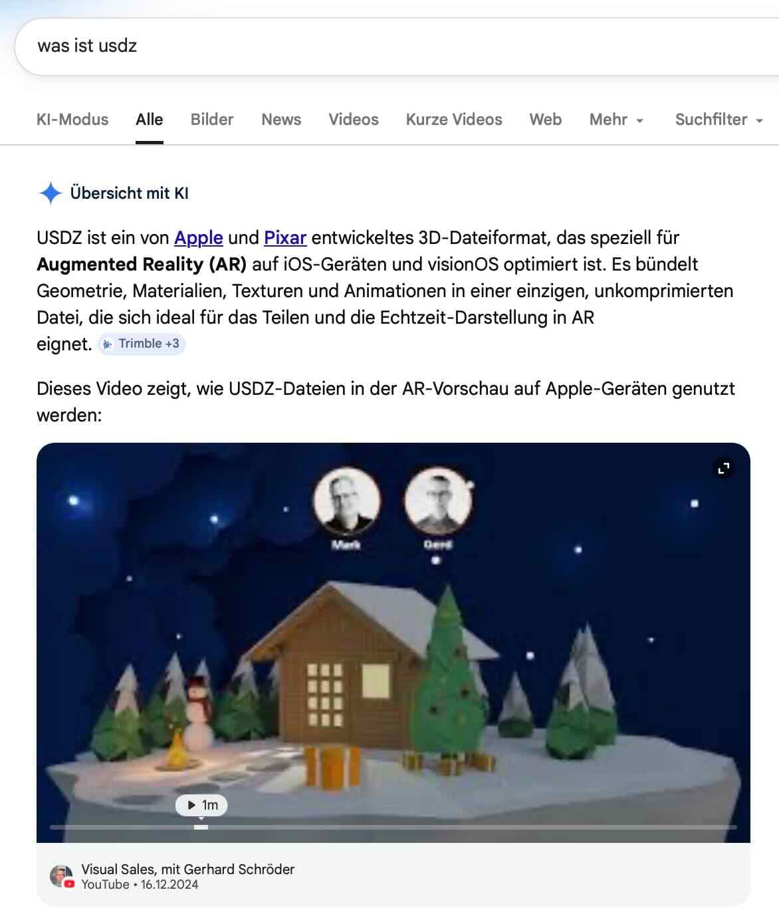The width and height of the screenshot is (779, 924).
Task: Open the Trimble +3 sources chip
Action: pos(142,344)
